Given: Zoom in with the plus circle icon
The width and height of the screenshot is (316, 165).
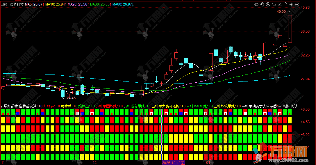Looking at the screenshot, I should [x=291, y=5].
